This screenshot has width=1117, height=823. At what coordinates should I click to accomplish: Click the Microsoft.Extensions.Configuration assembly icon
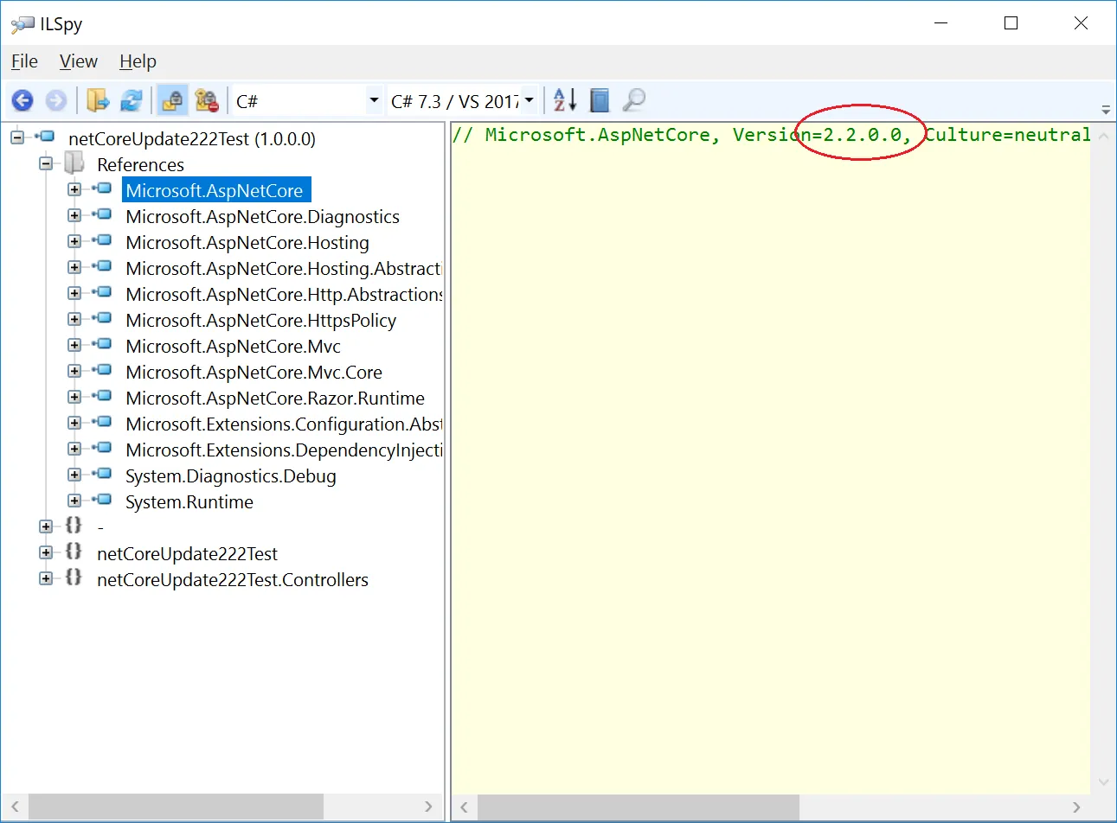coord(102,422)
